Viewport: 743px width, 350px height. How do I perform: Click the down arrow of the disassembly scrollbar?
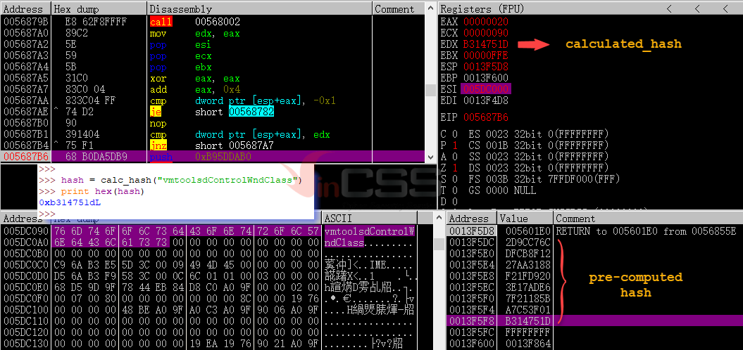point(430,157)
